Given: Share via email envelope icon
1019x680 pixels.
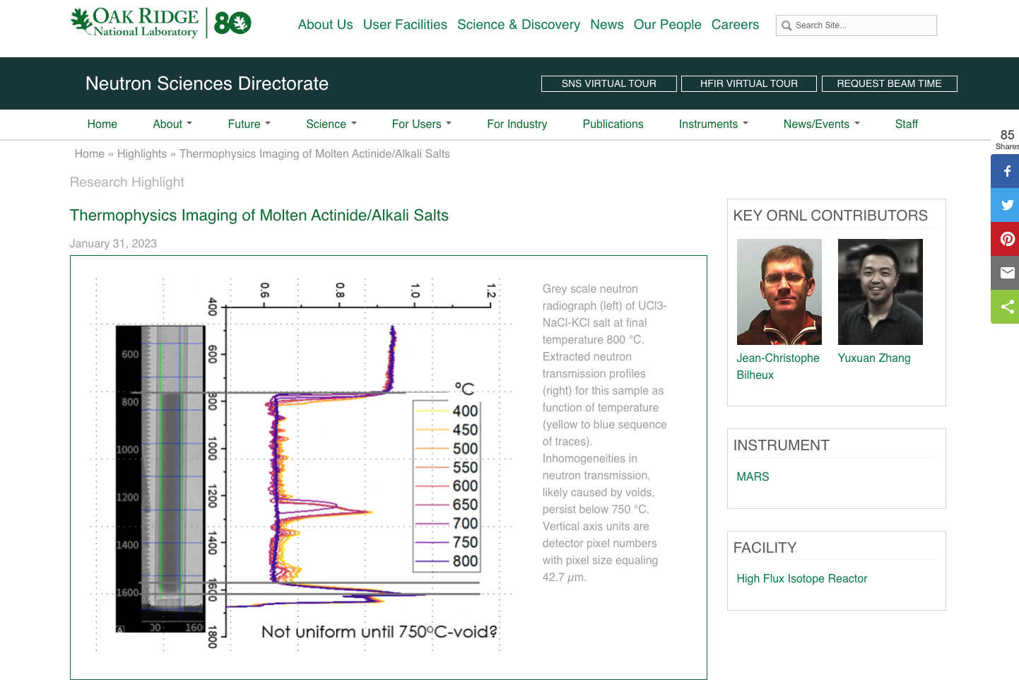Looking at the screenshot, I should (1007, 273).
